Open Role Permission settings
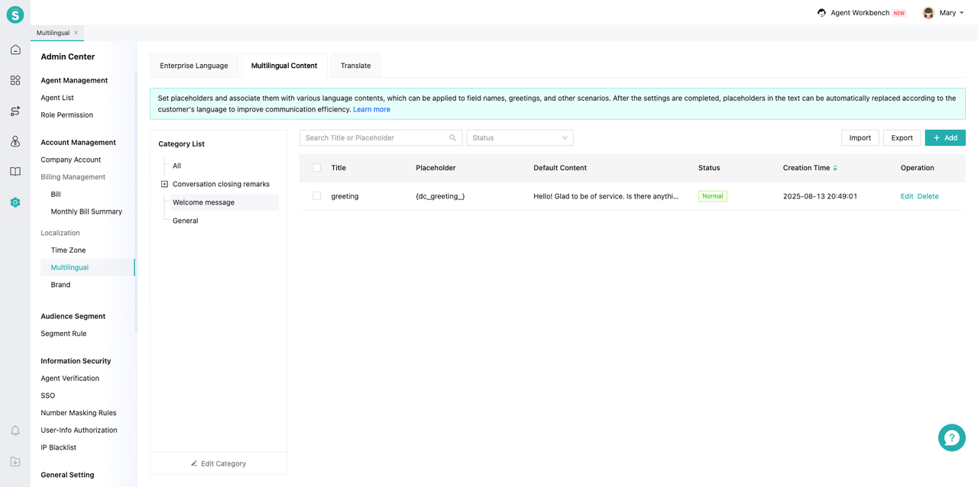Viewport: 978px width, 487px height. 67,115
